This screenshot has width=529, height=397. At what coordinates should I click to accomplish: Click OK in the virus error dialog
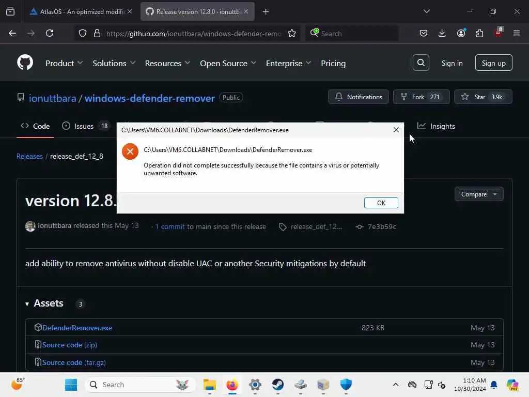(381, 203)
